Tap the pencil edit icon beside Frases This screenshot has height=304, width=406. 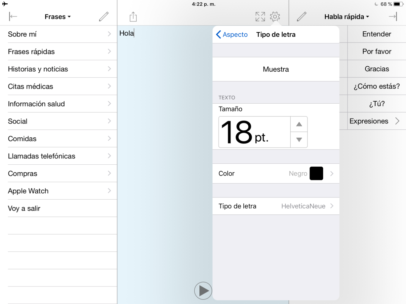104,17
